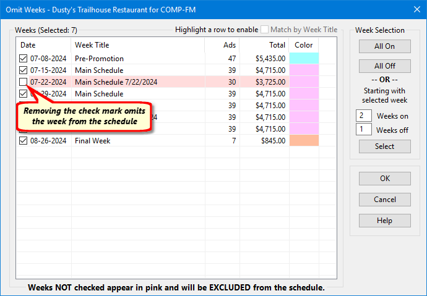
Task: Toggle Match by Week Title checkbox
Action: pyautogui.click(x=264, y=30)
